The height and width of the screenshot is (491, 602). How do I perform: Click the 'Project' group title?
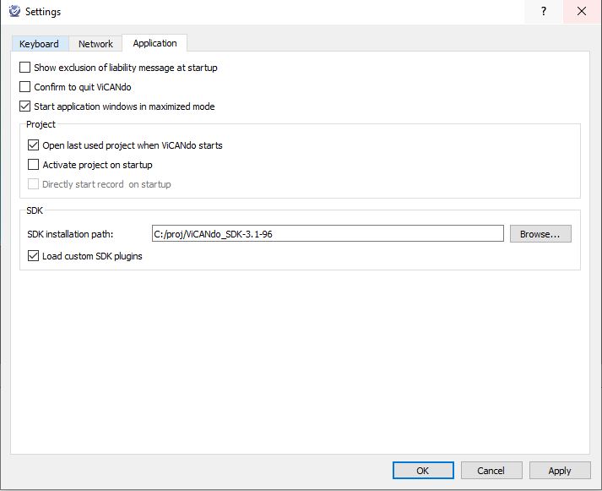click(x=41, y=124)
